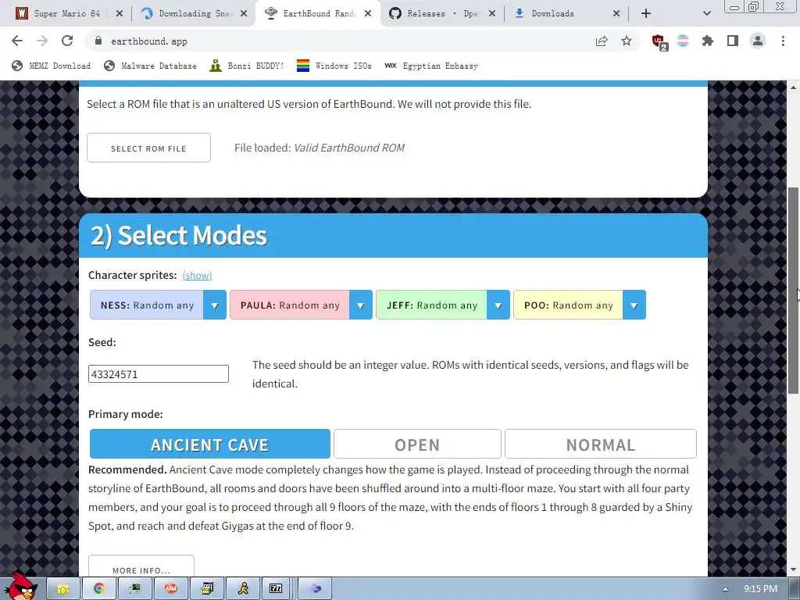Open AIM from the taskbar
This screenshot has height=600, width=800.
coord(171,589)
